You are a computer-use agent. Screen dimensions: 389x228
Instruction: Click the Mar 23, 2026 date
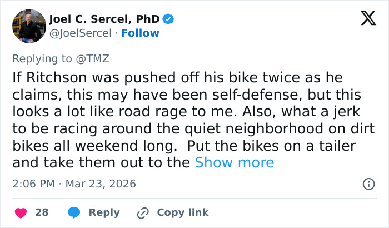click(102, 184)
